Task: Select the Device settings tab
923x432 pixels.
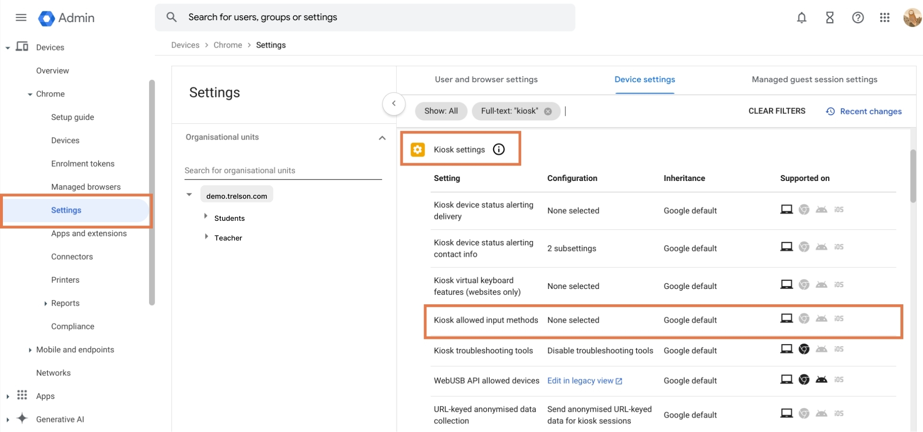Action: pos(645,80)
